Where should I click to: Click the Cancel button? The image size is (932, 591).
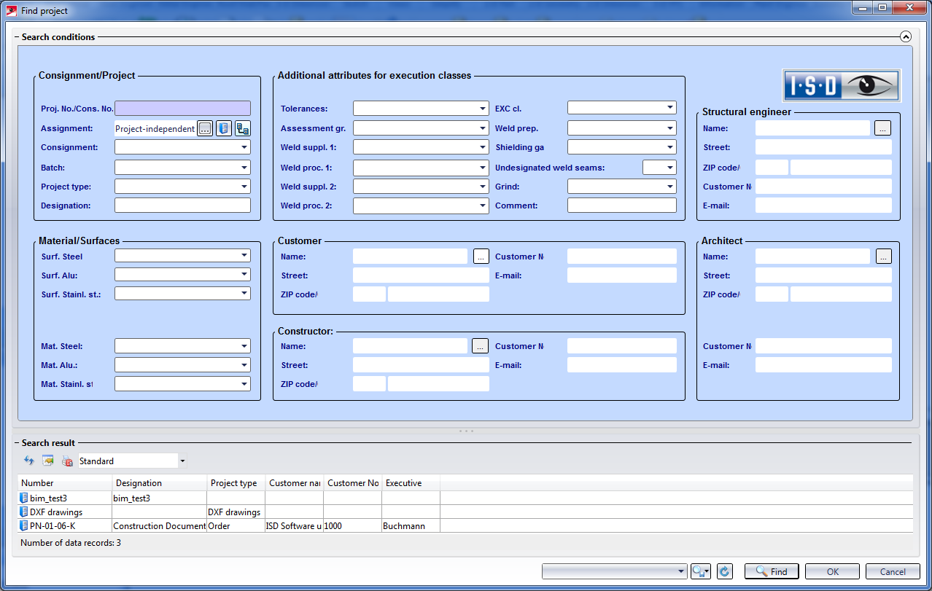(893, 572)
